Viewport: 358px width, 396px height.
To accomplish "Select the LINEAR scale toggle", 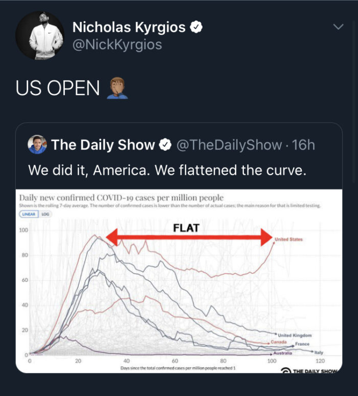I will 29,214.
